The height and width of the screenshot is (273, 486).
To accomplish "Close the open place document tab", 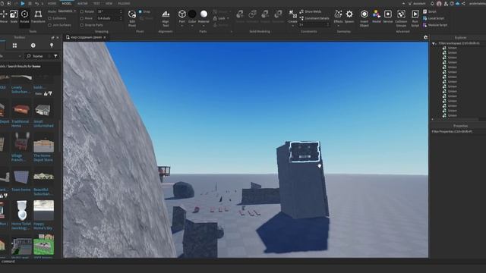I will pyautogui.click(x=105, y=37).
